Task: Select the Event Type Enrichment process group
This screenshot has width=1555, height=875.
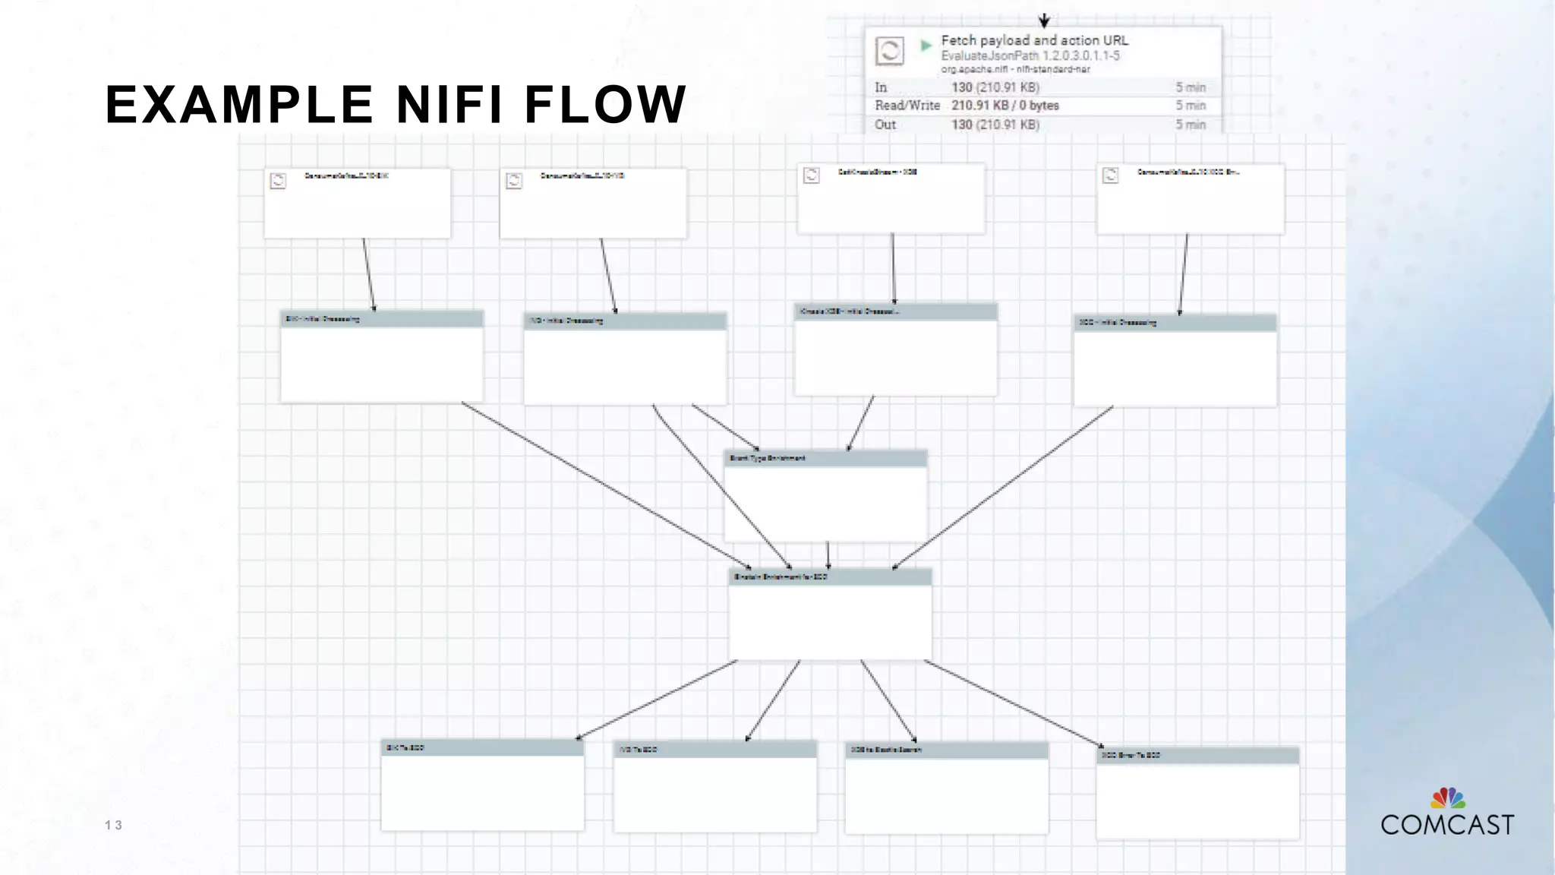Action: 825,496
